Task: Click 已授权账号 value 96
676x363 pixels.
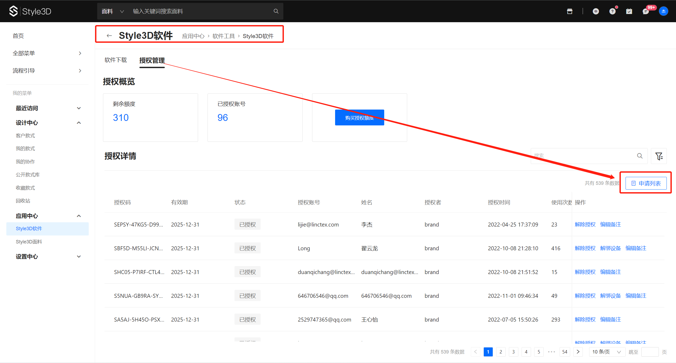Action: (x=223, y=117)
